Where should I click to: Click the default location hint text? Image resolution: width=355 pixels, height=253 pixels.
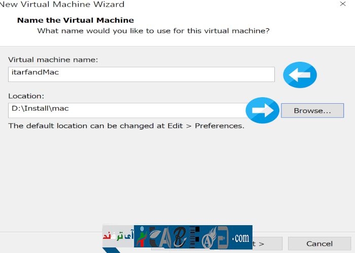[x=126, y=125]
